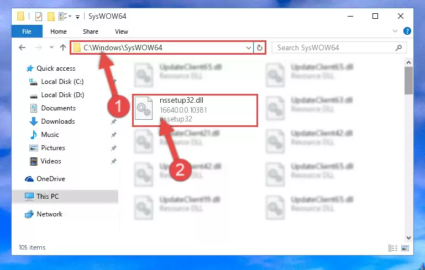Click the search magnifier icon
This screenshot has height=270, width=425.
tap(398, 48)
